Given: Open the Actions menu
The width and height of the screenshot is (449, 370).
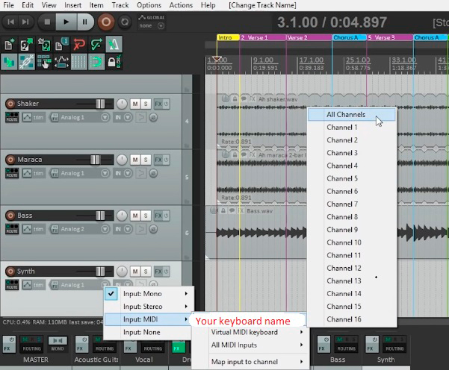Looking at the screenshot, I should tap(181, 5).
